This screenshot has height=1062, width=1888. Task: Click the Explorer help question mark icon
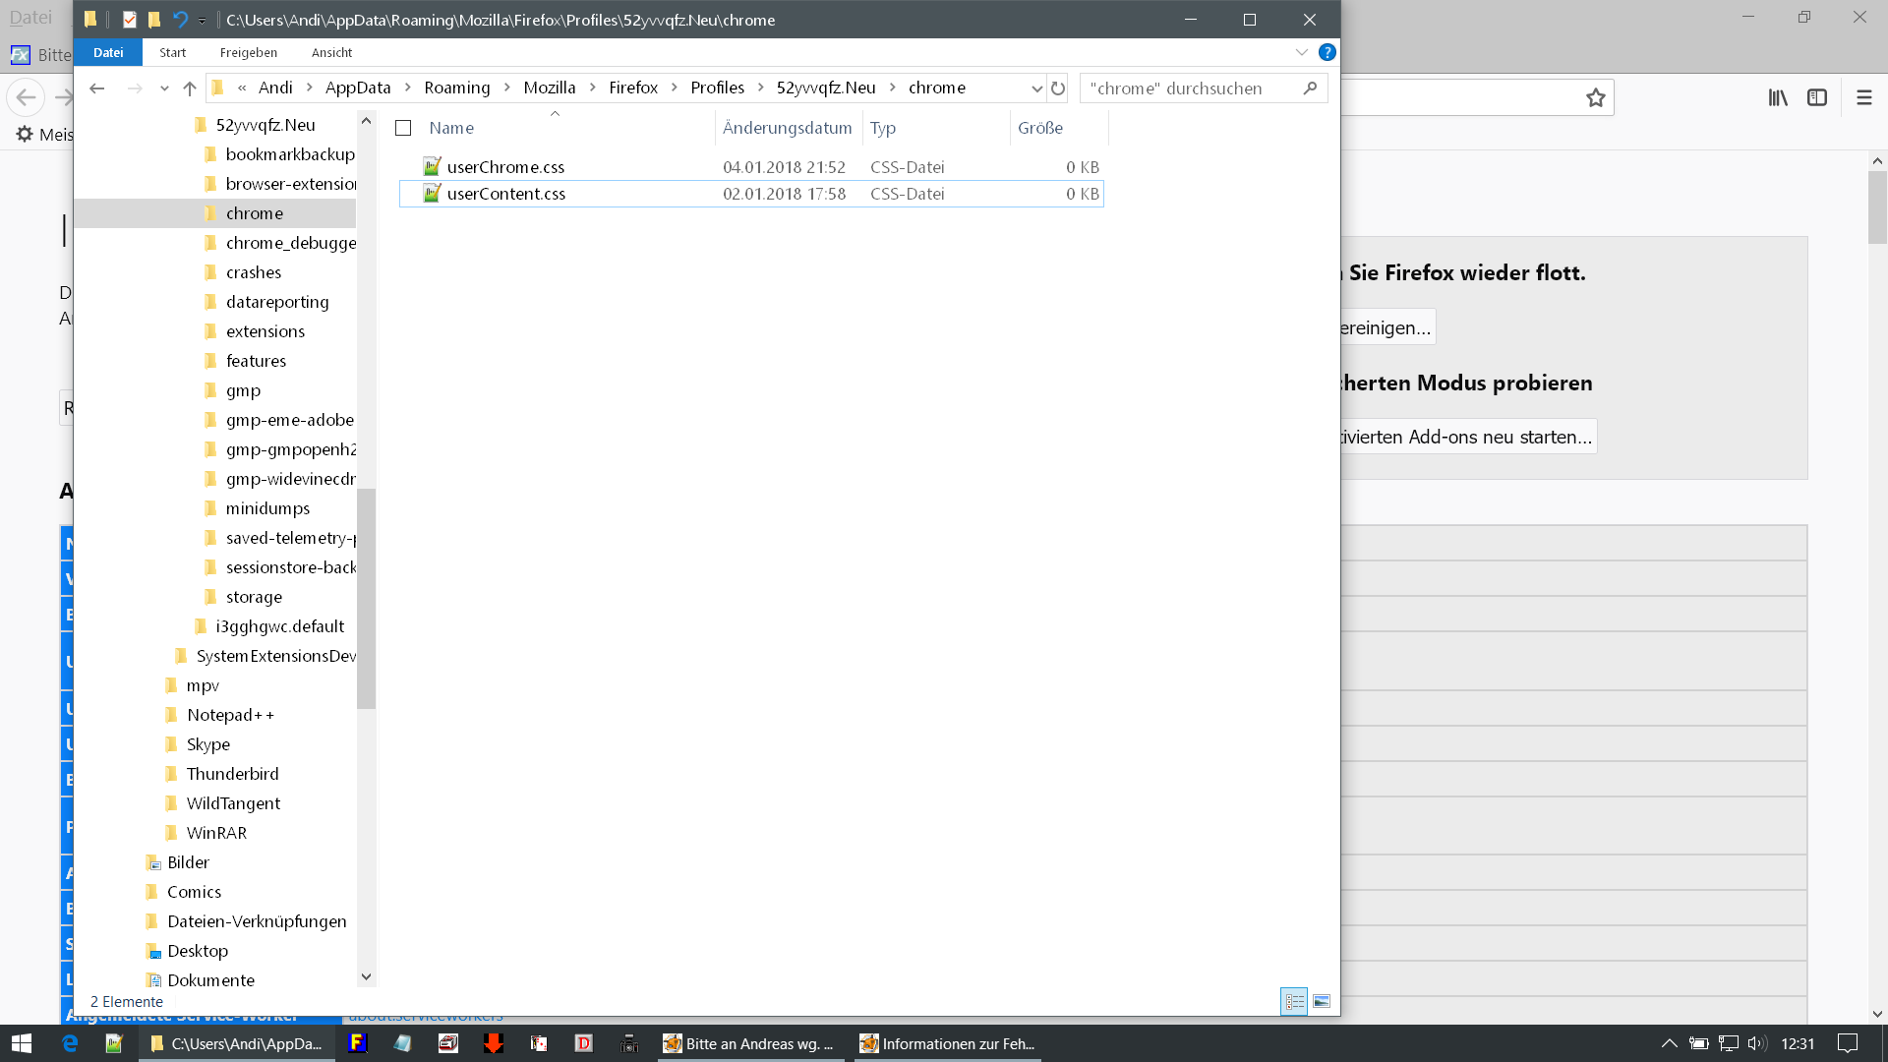pos(1327,52)
